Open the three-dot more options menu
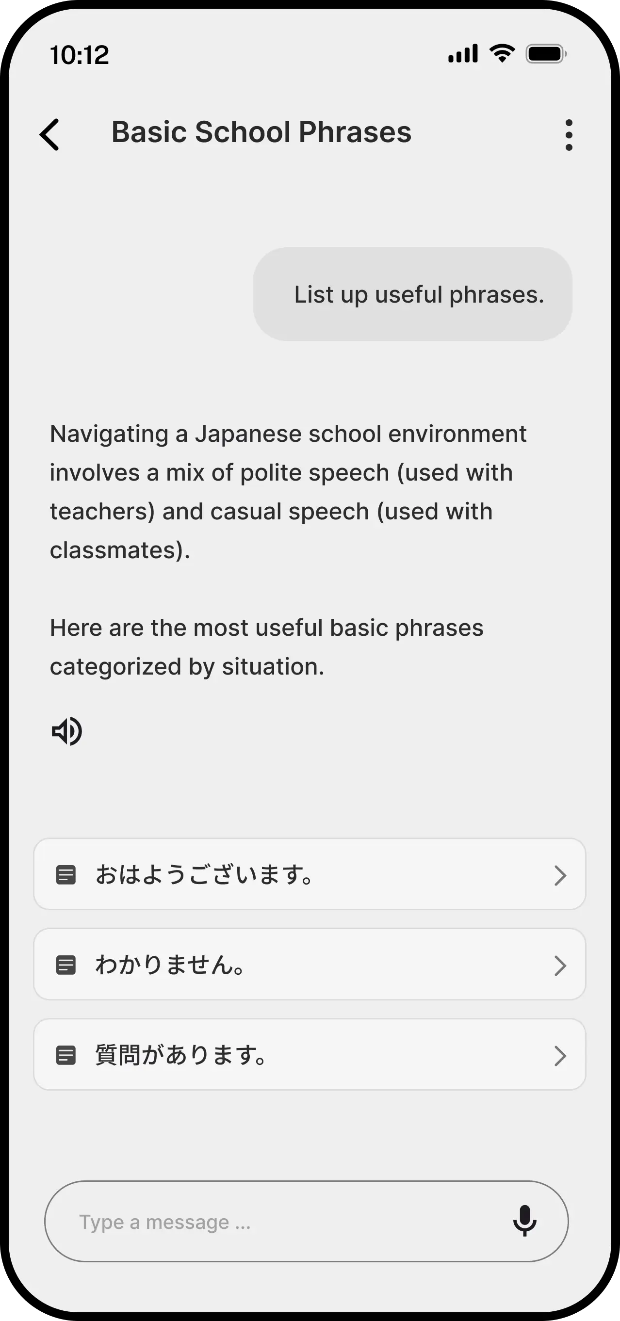The image size is (620, 1321). coord(568,135)
